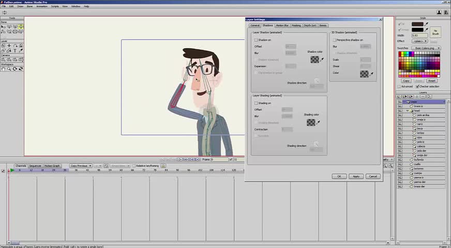Image resolution: width=451 pixels, height=248 pixels.
Task: Select the Zoom Workspace magnifier tool
Action: pos(9,69)
